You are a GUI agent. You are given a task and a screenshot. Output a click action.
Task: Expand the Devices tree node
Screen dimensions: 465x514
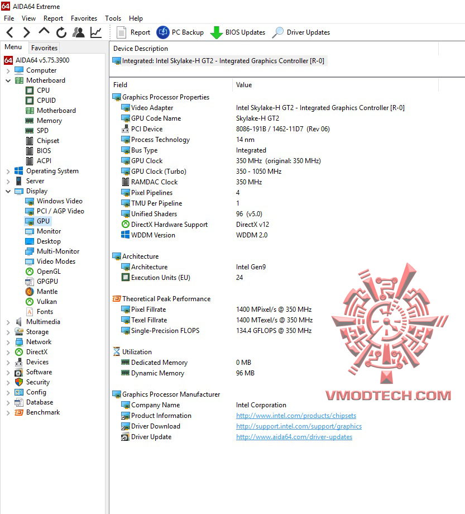point(8,362)
